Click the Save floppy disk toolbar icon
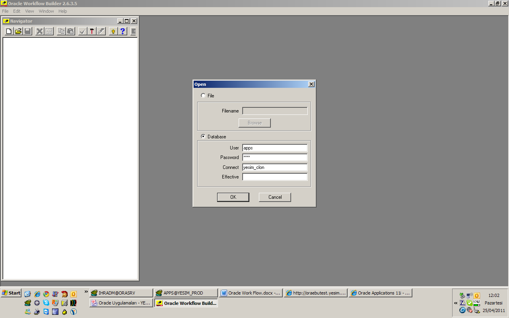 [x=27, y=31]
